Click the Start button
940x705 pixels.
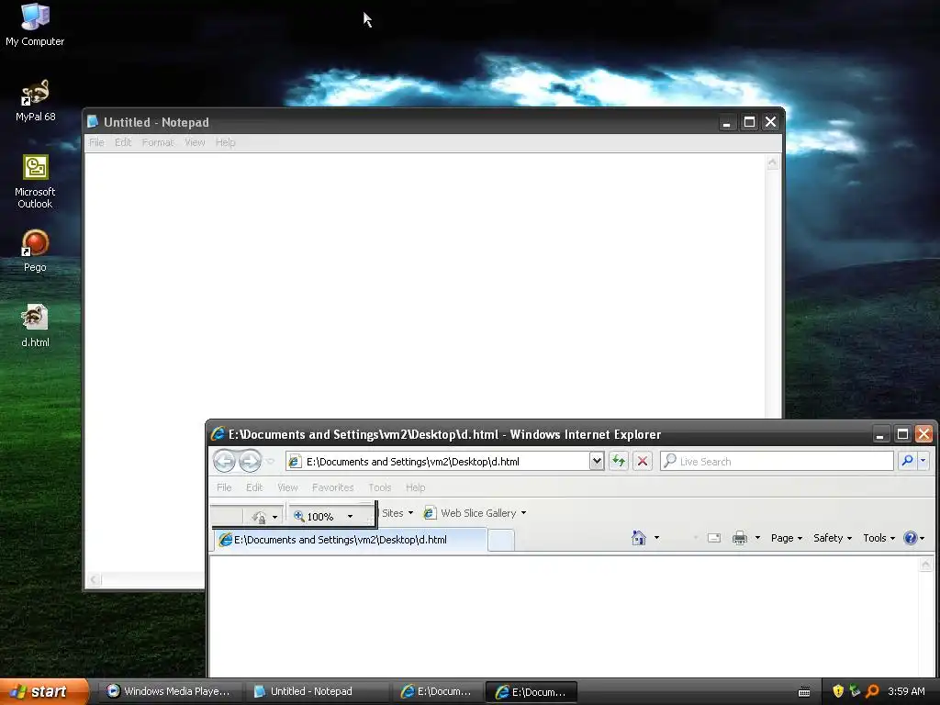point(43,691)
